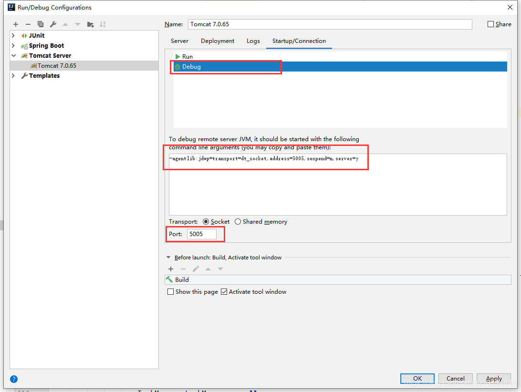Enable Show this page checkbox
The image size is (521, 392).
(170, 292)
